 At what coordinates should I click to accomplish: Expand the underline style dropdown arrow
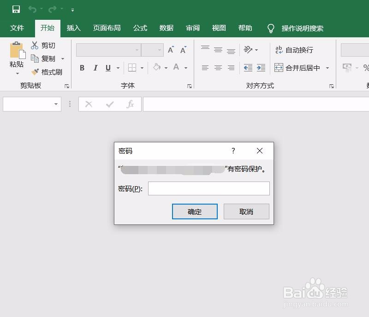118,68
